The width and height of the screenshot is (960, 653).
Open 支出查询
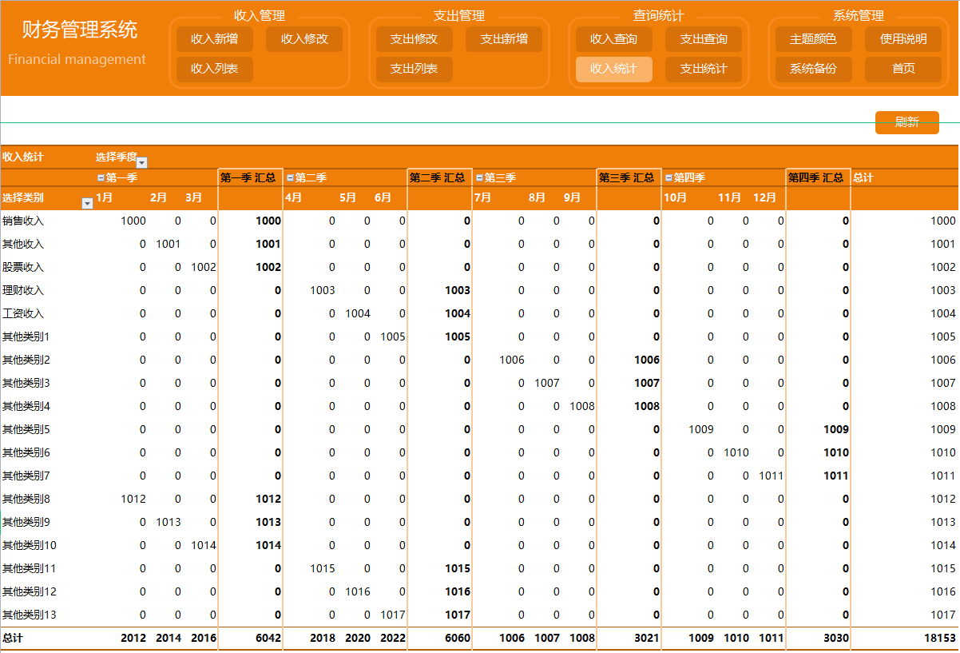pyautogui.click(x=704, y=39)
